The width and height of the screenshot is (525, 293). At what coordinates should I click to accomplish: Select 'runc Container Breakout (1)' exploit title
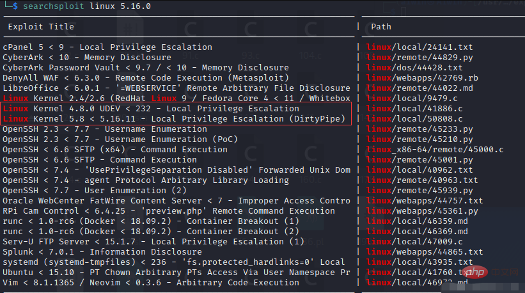[x=151, y=221]
